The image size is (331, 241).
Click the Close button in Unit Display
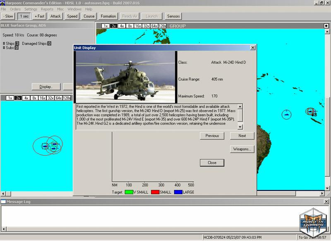(x=212, y=163)
